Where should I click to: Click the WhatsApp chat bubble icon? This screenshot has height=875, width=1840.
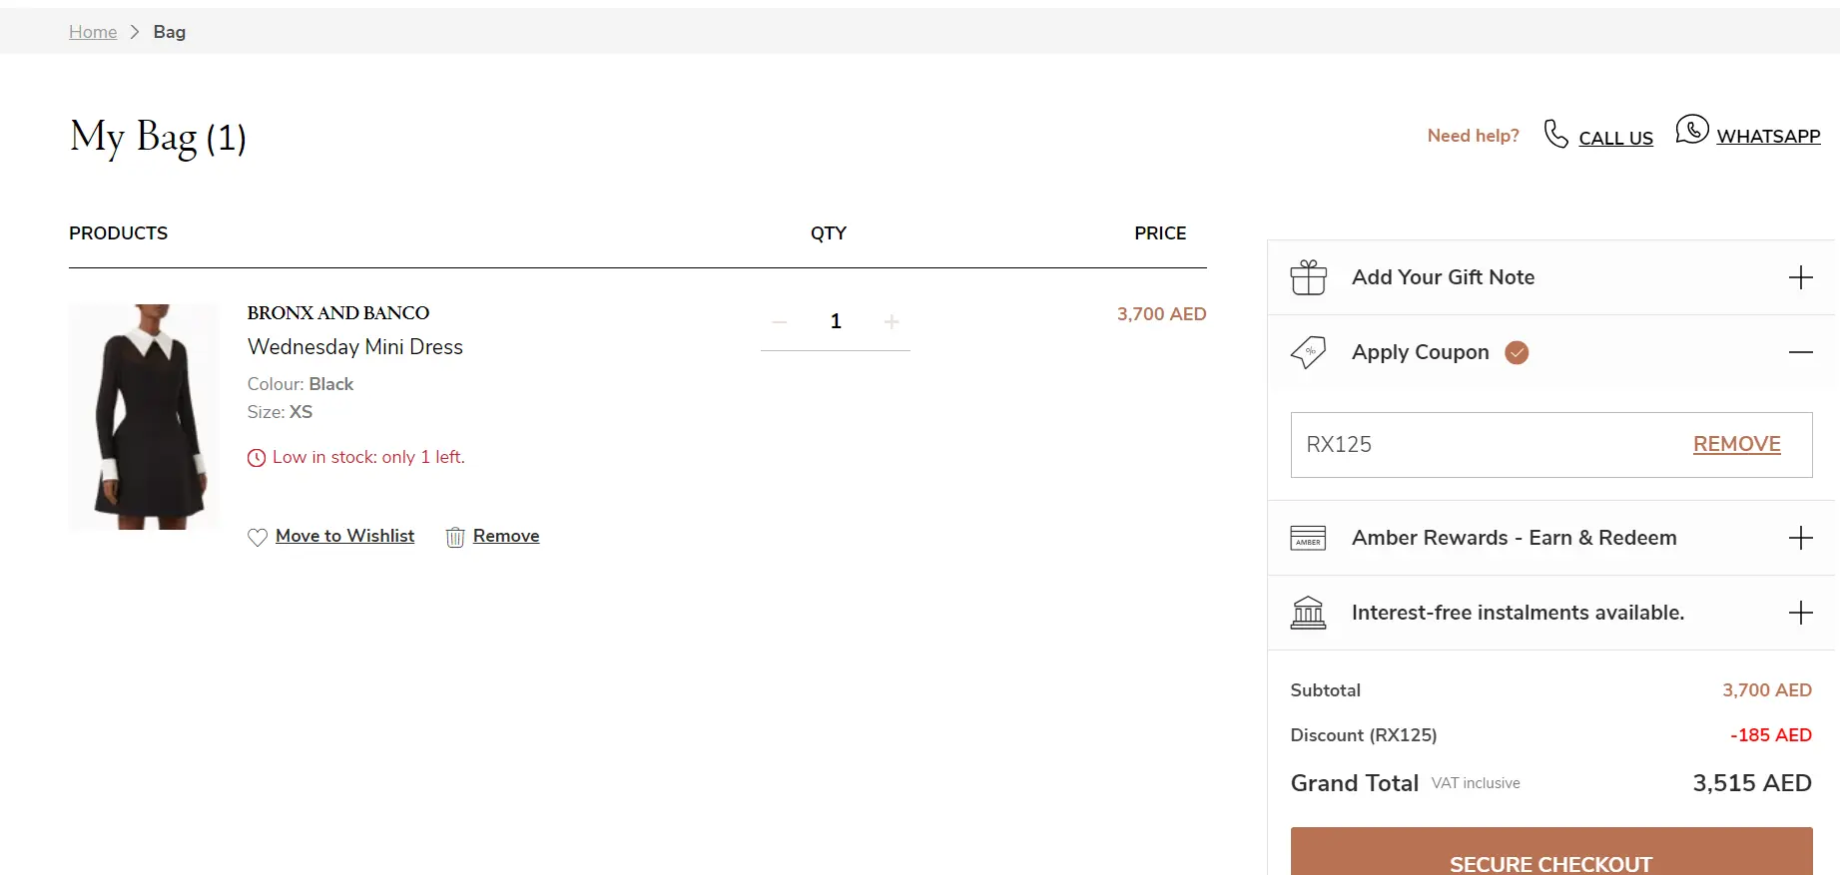tap(1692, 129)
